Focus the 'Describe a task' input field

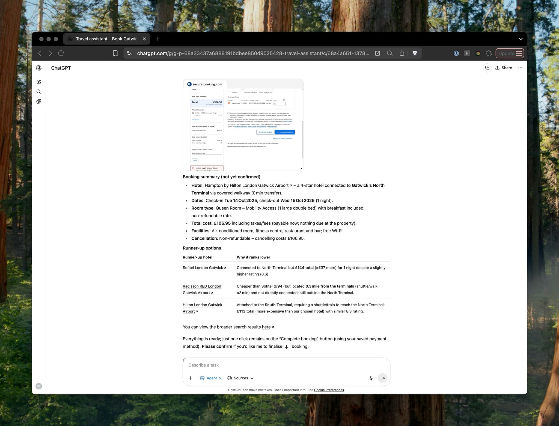[x=286, y=365]
